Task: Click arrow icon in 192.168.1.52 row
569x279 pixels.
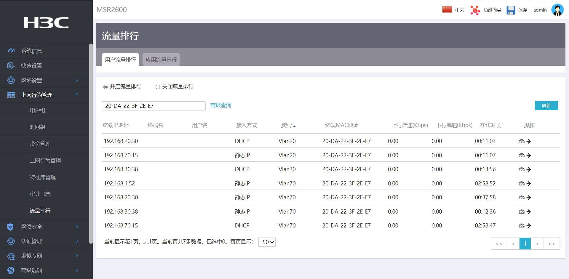Action: click(x=529, y=184)
